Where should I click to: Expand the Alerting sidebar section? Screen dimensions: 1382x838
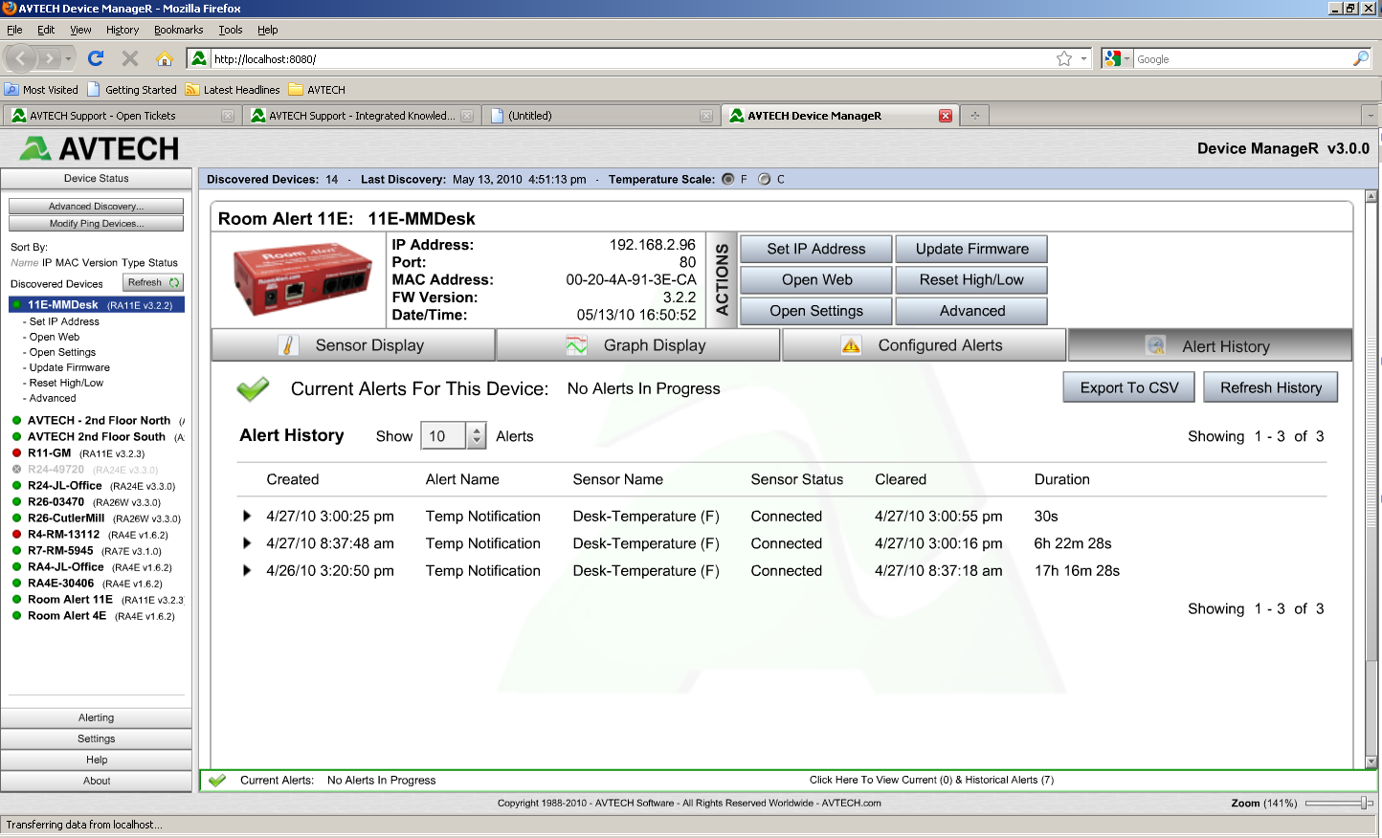[96, 718]
